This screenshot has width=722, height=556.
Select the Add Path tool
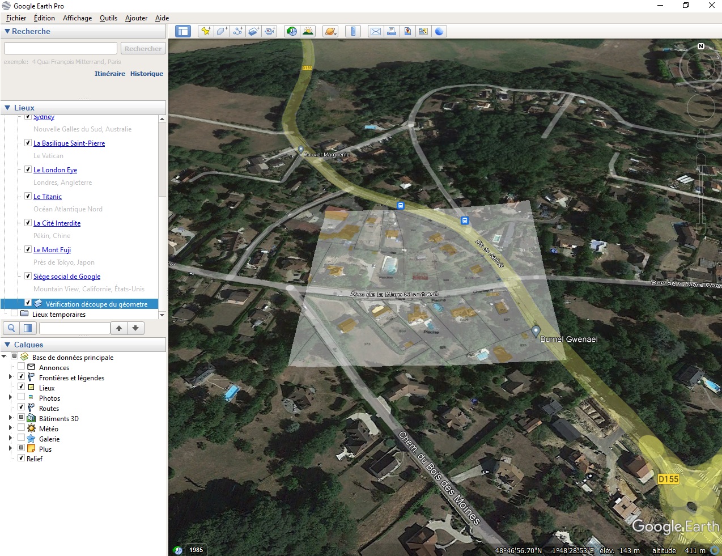coord(237,31)
